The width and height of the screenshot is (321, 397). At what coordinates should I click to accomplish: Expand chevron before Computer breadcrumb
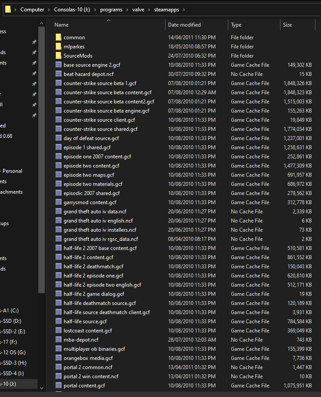15,10
